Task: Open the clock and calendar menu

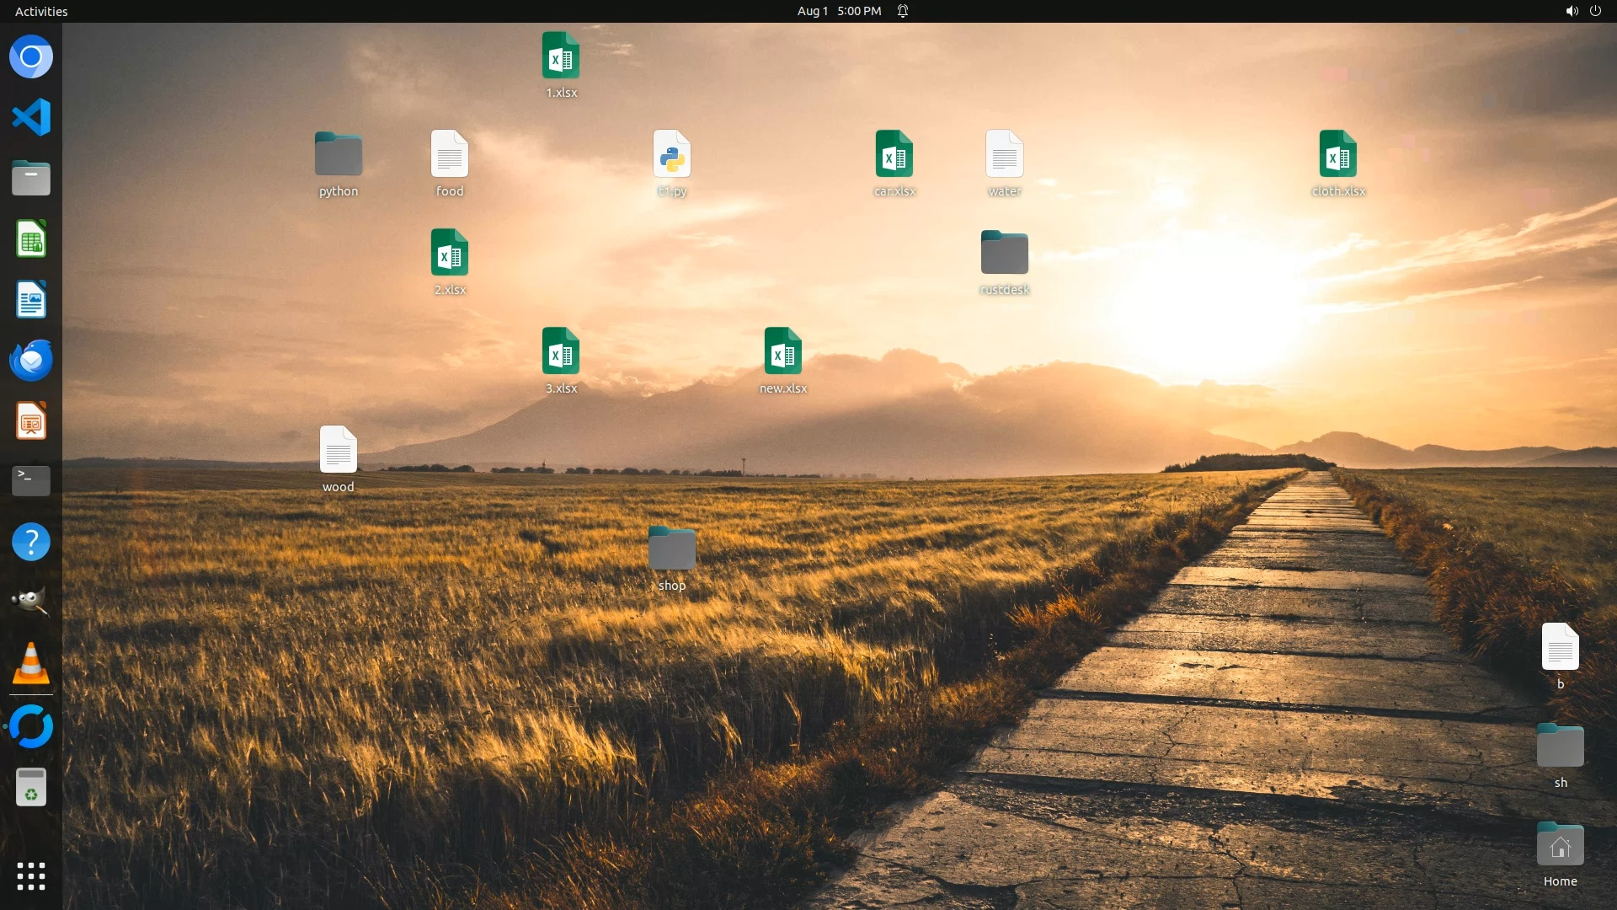Action: (839, 11)
